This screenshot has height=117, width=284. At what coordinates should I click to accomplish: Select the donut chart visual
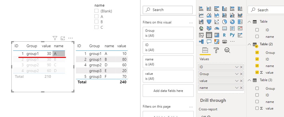(232, 22)
